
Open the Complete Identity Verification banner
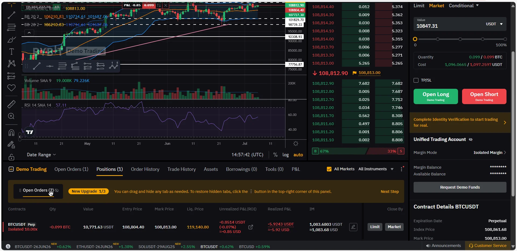tap(460, 122)
